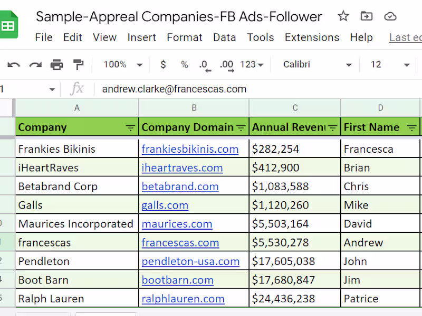Apply currency dollar format
This screenshot has width=422, height=316.
(163, 64)
